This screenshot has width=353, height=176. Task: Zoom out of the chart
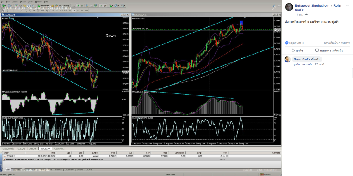click(x=91, y=6)
